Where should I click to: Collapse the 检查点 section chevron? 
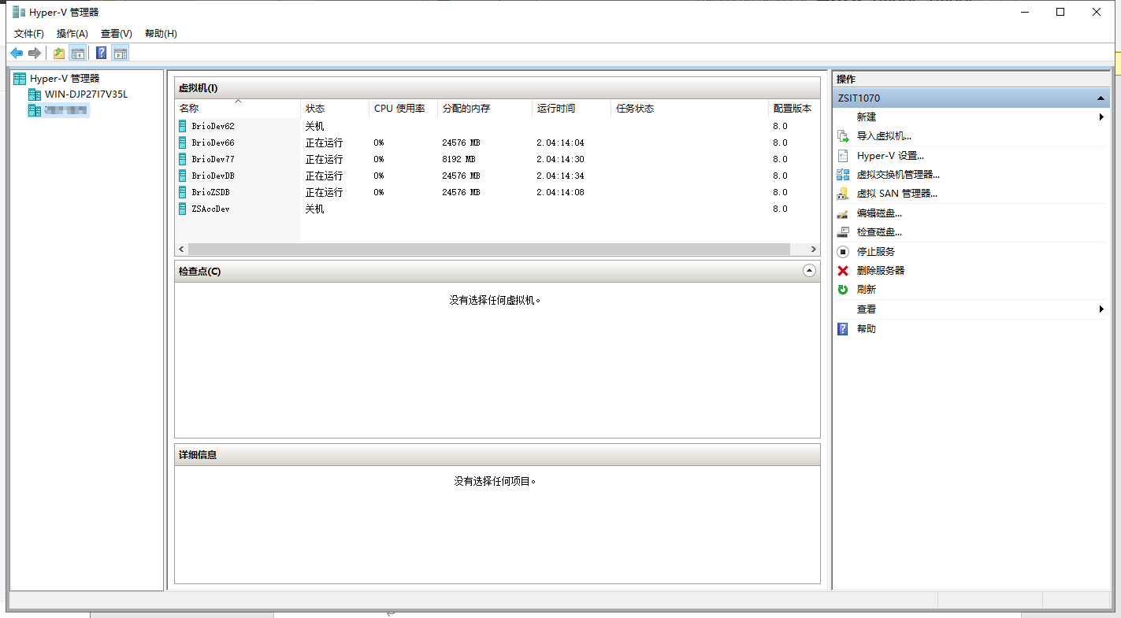tap(809, 271)
